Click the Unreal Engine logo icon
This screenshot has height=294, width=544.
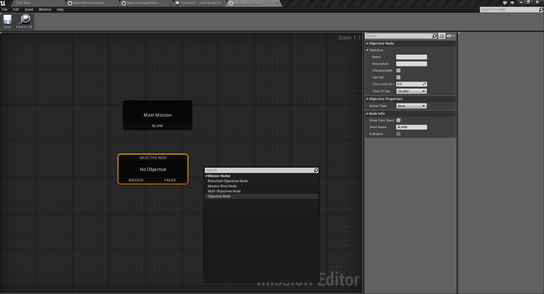3,3
